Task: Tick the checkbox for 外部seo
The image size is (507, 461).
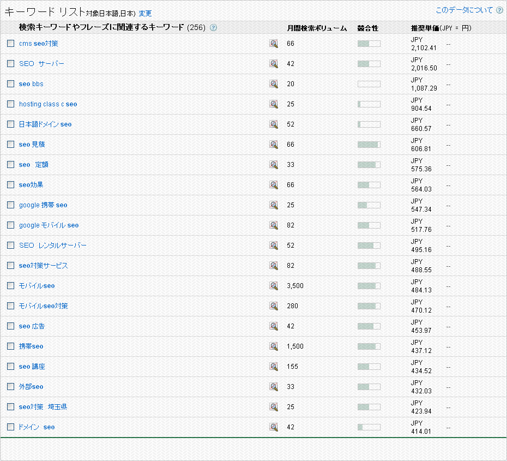Action: tap(10, 387)
